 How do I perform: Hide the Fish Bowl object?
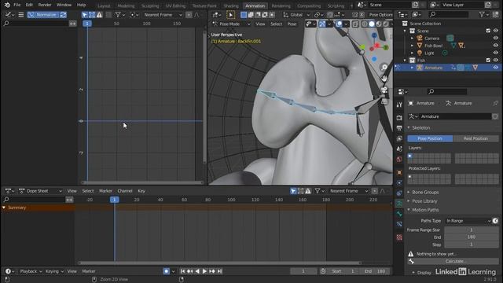pos(496,46)
